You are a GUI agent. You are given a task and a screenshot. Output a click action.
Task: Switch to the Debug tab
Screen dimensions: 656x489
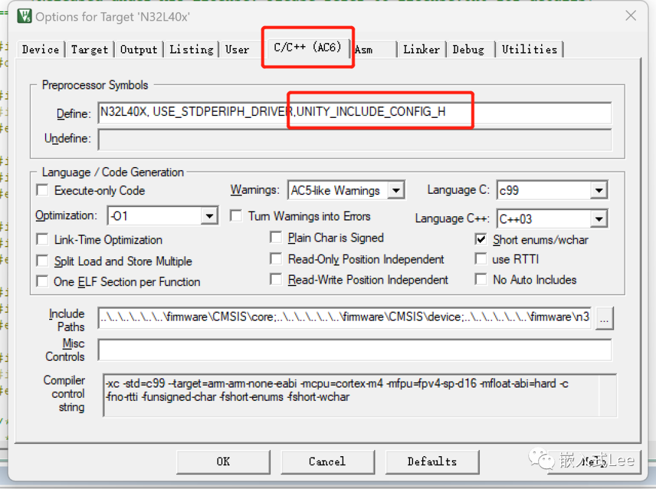pos(470,49)
